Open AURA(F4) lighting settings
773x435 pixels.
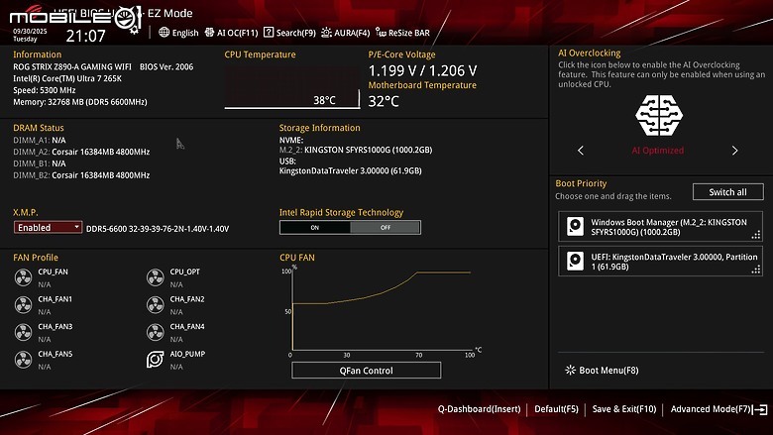click(345, 33)
